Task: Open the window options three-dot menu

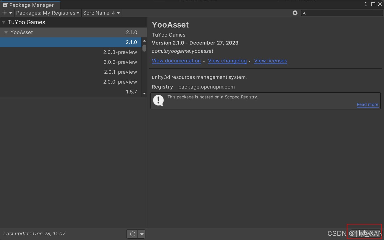Action: click(365, 3)
